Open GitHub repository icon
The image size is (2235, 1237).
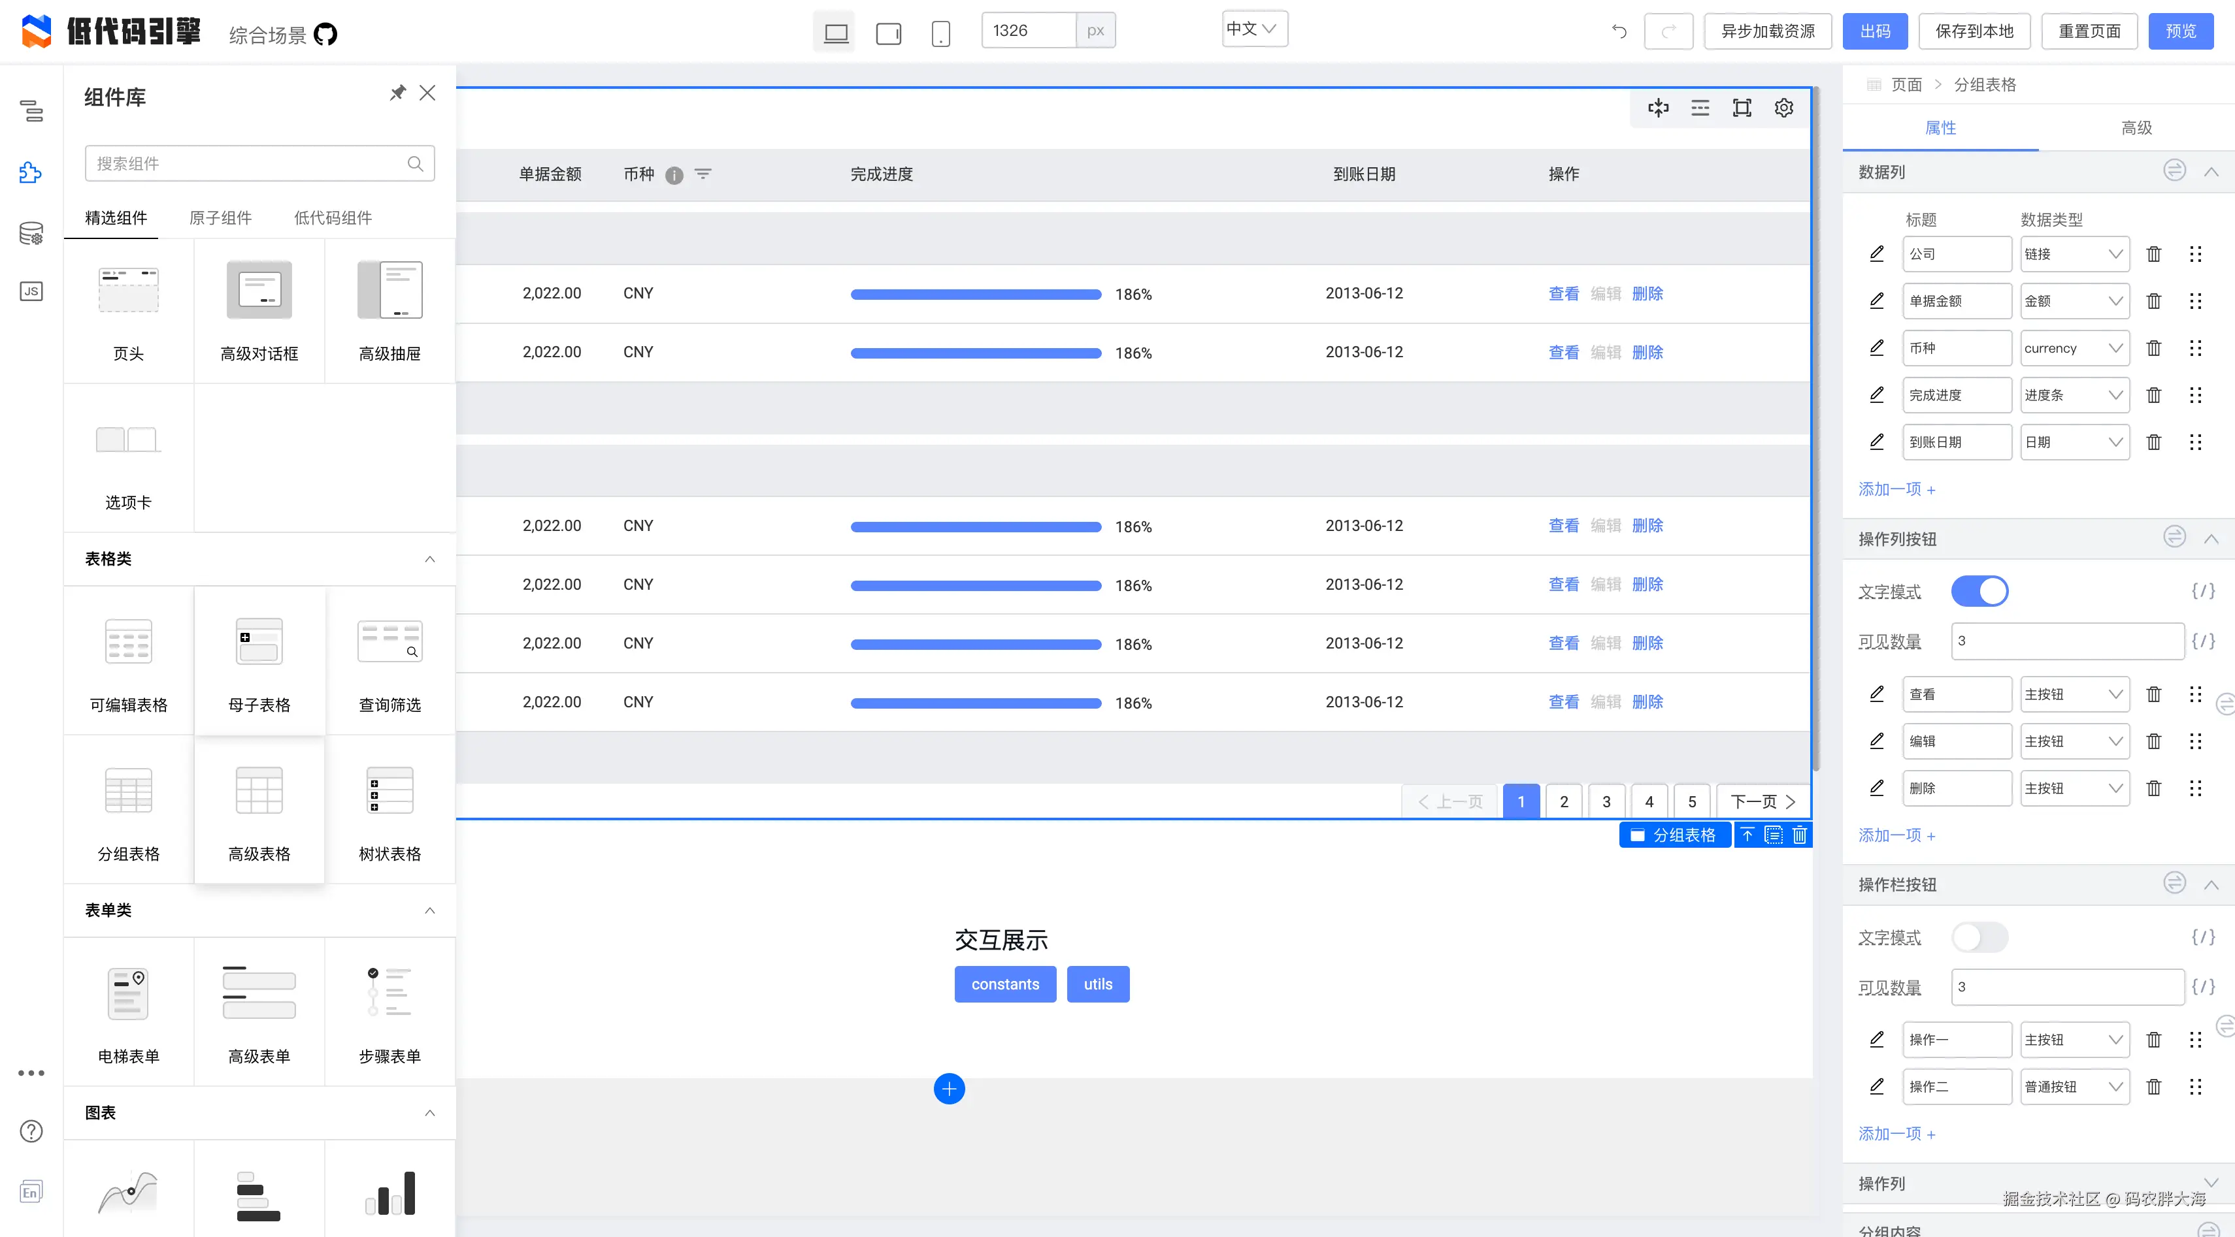325,35
